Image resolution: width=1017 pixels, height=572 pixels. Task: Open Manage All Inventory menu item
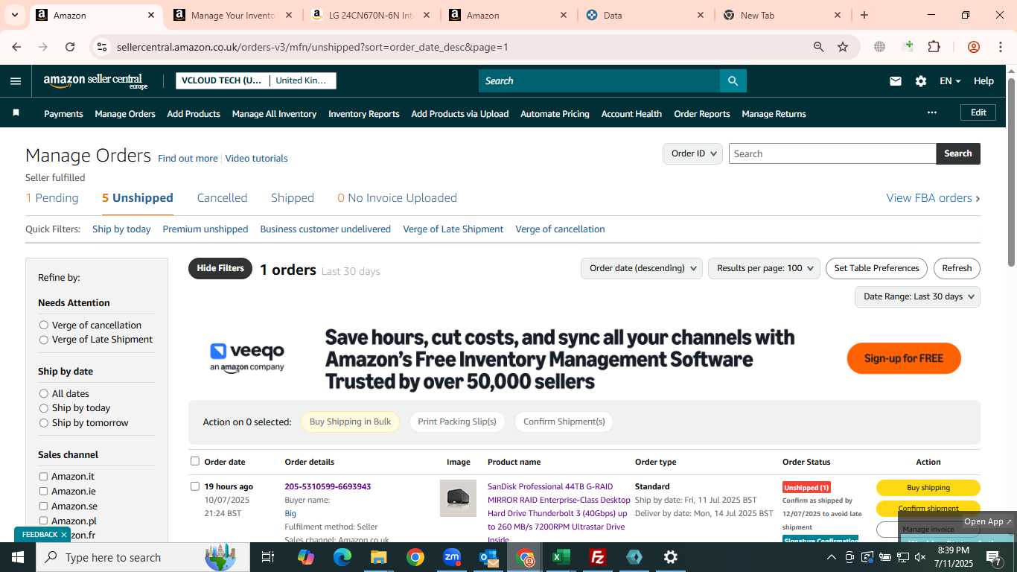coord(274,114)
